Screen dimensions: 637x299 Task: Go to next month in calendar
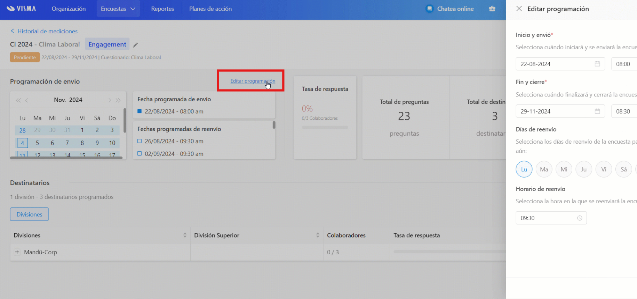point(110,100)
